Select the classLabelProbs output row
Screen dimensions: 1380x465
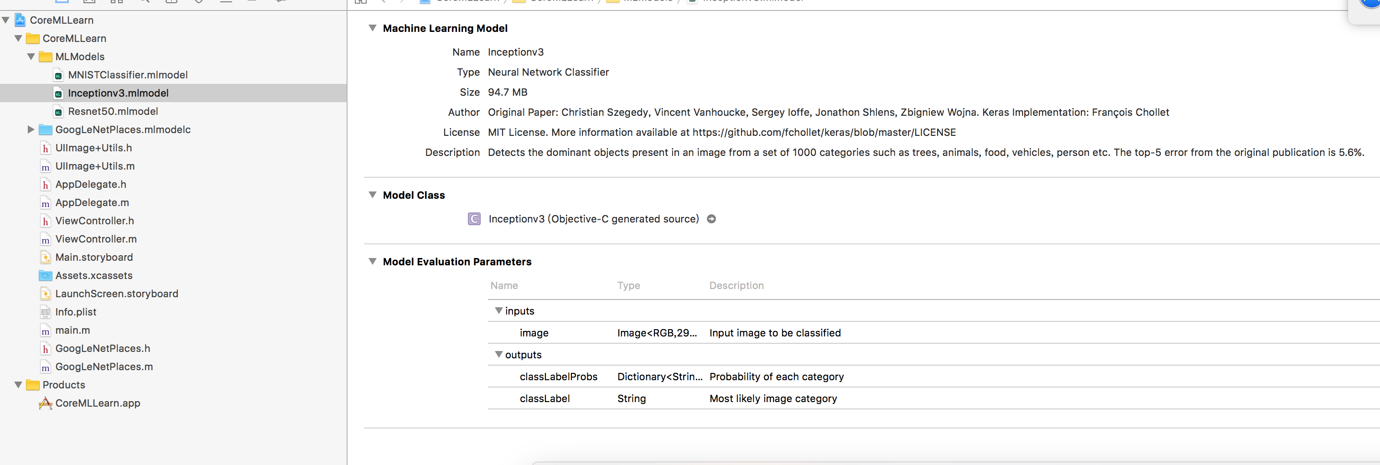[x=558, y=377]
